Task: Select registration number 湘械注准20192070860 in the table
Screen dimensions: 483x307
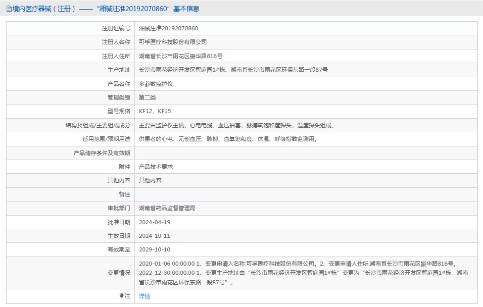Action: (168, 28)
